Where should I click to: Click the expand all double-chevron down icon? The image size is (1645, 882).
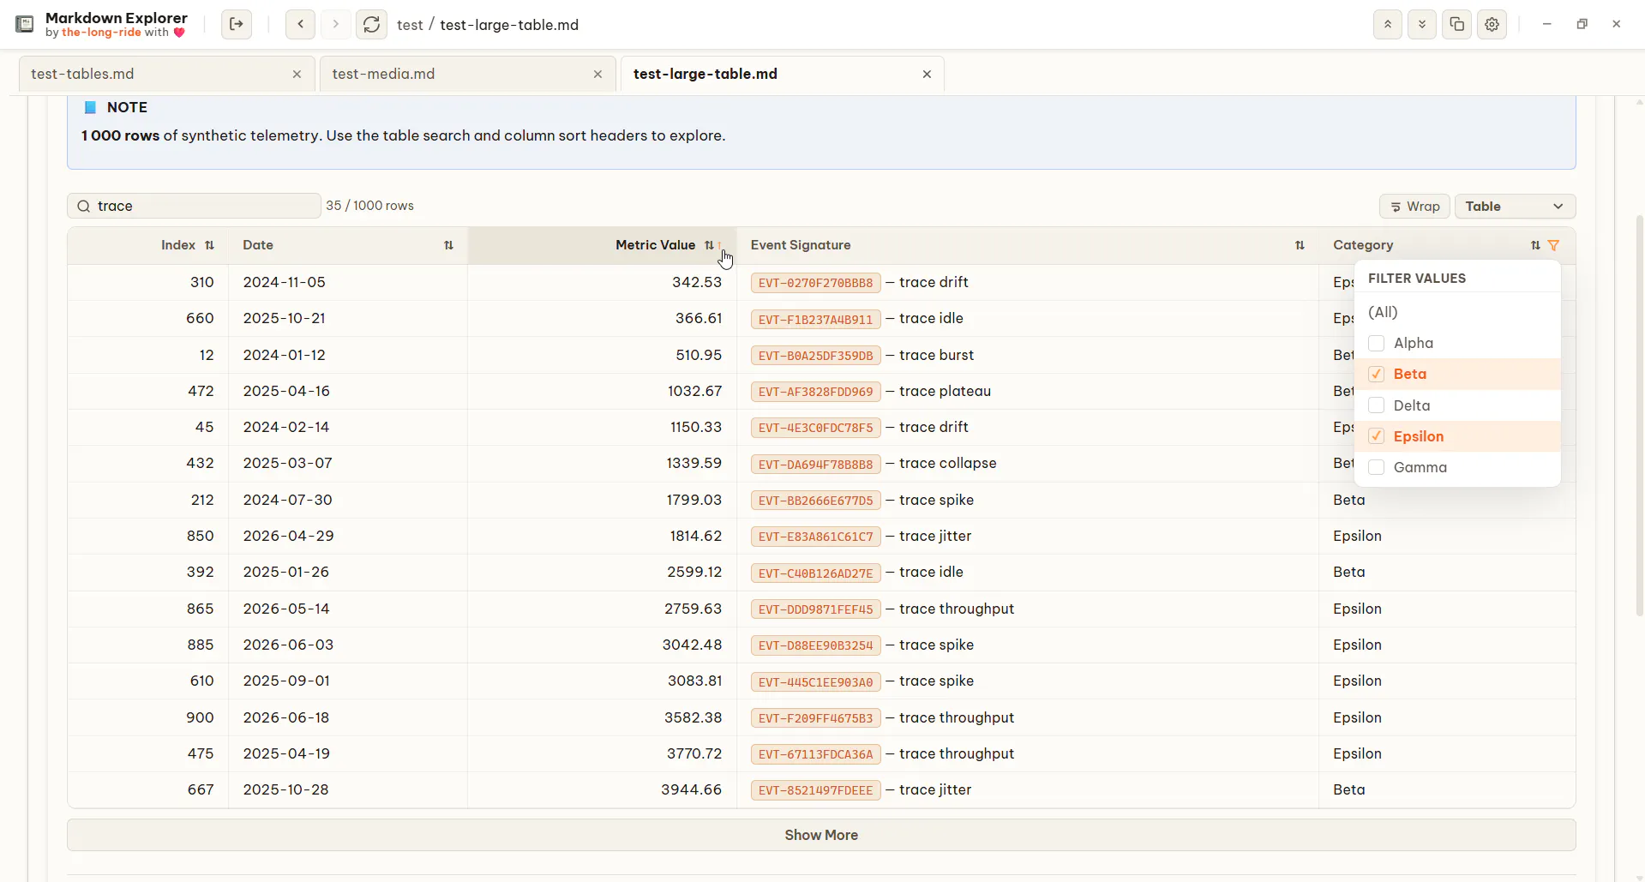pyautogui.click(x=1422, y=25)
